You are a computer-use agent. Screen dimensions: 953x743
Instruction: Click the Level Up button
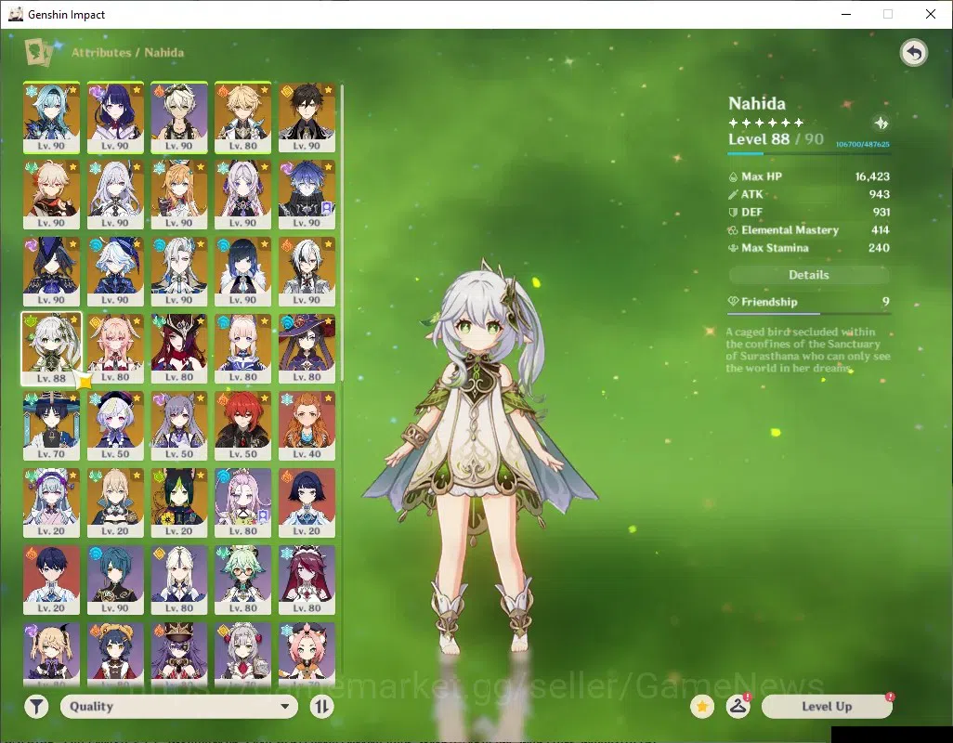827,707
